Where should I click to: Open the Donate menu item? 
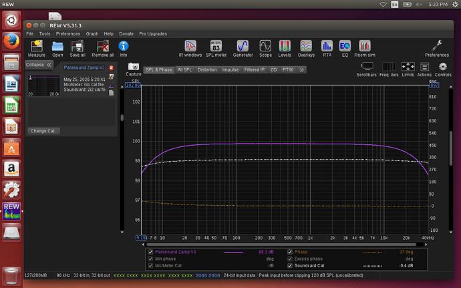coord(126,34)
